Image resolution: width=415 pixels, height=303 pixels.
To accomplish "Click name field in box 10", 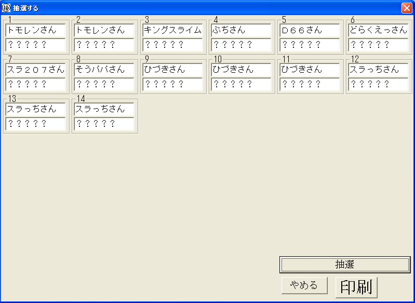I will (241, 70).
